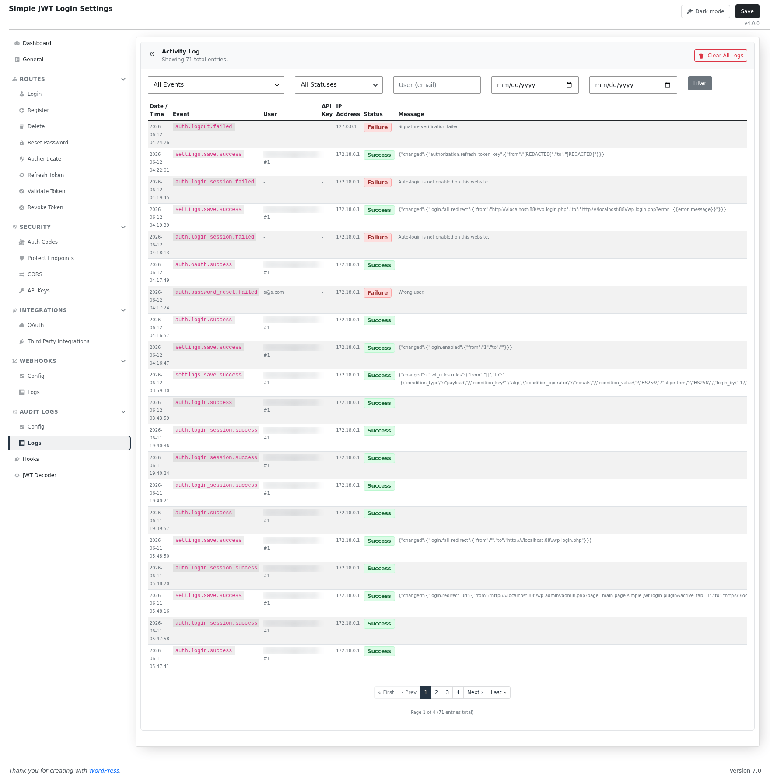Click the Audit Logs Config icon
The height and width of the screenshot is (780, 770).
[22, 427]
